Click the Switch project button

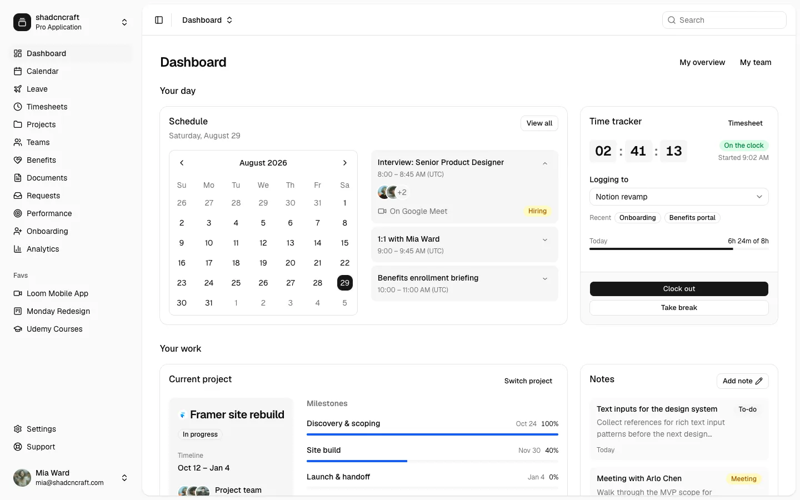click(528, 381)
